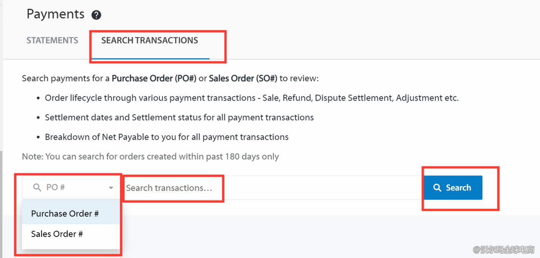540x258 pixels.
Task: Select the magnifier icon in the search type selector
Action: [37, 187]
